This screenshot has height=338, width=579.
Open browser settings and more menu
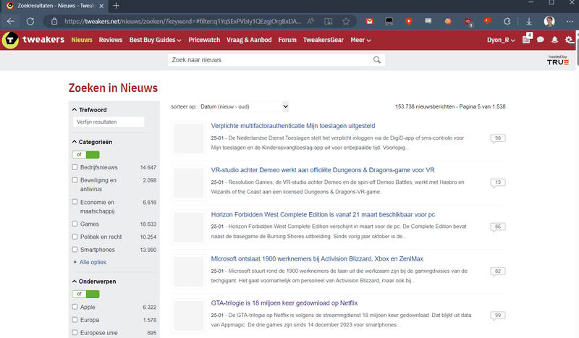coord(570,22)
